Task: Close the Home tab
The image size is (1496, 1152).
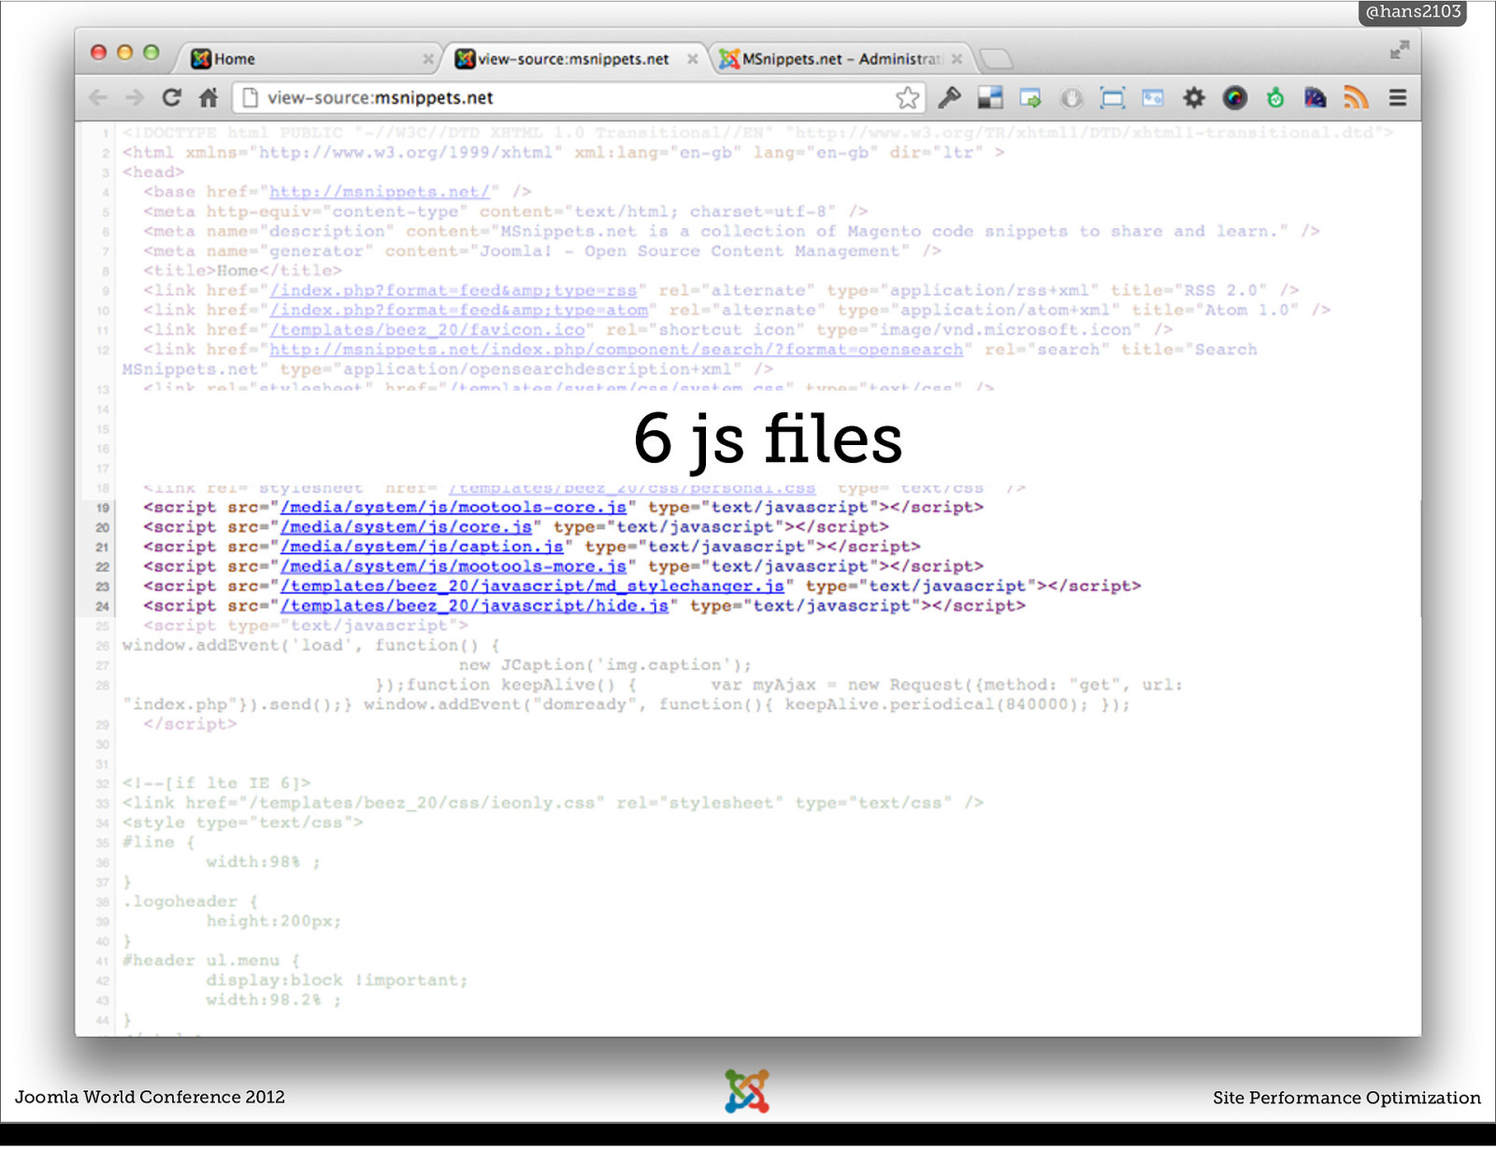Action: click(427, 59)
